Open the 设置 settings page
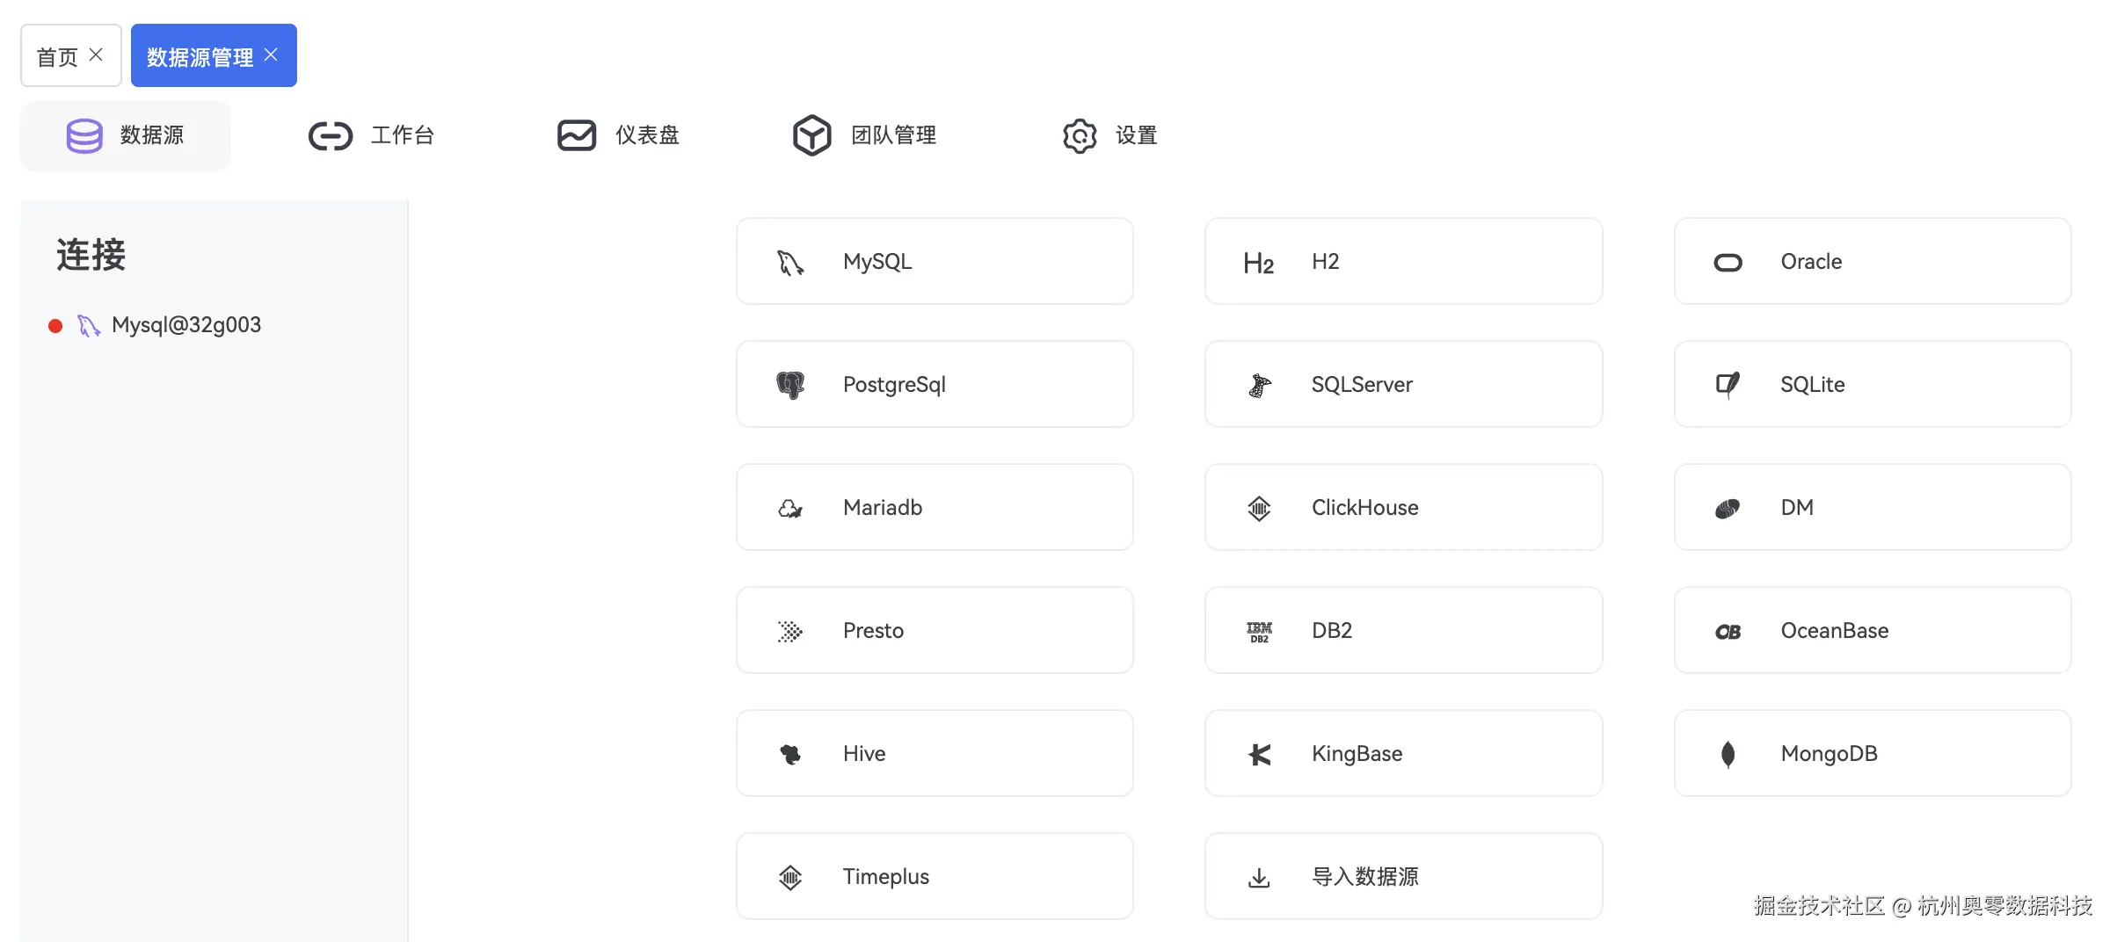Viewport: 2117px width, 942px height. [1110, 135]
